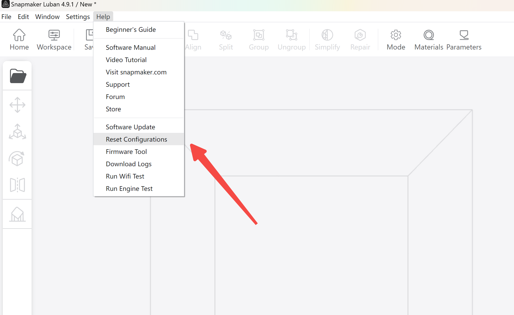Select Store in the Help menu
The width and height of the screenshot is (514, 315).
pos(139,109)
